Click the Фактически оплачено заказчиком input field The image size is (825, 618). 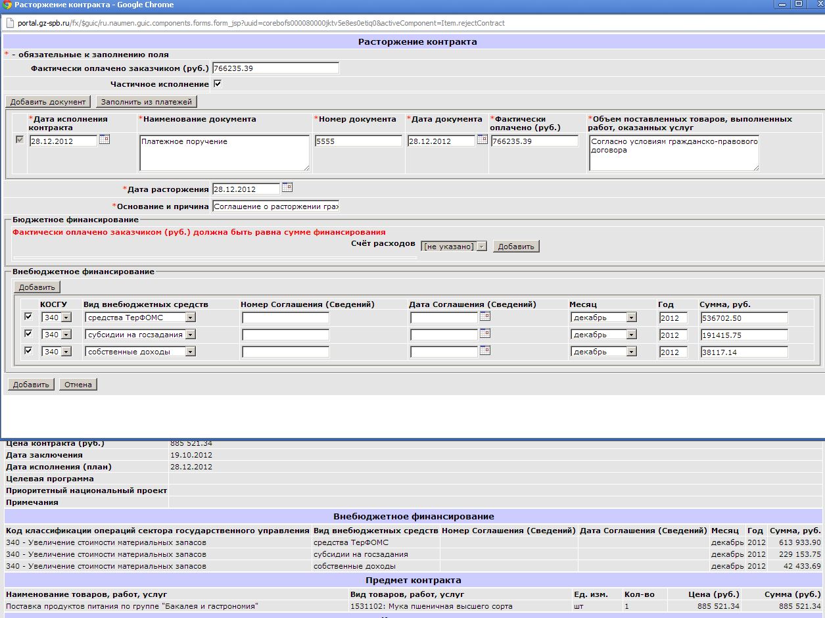[x=275, y=68]
